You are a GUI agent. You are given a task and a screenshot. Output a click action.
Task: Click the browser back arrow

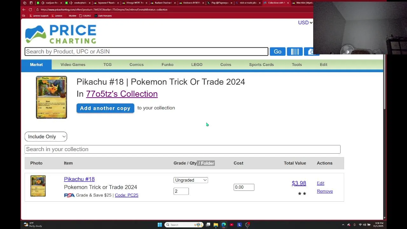pyautogui.click(x=24, y=10)
